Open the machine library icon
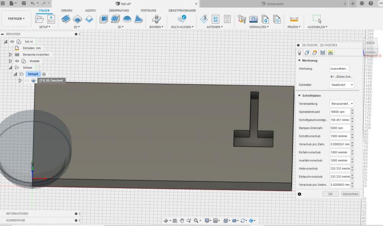The height and width of the screenshot is (226, 383). 254,19
